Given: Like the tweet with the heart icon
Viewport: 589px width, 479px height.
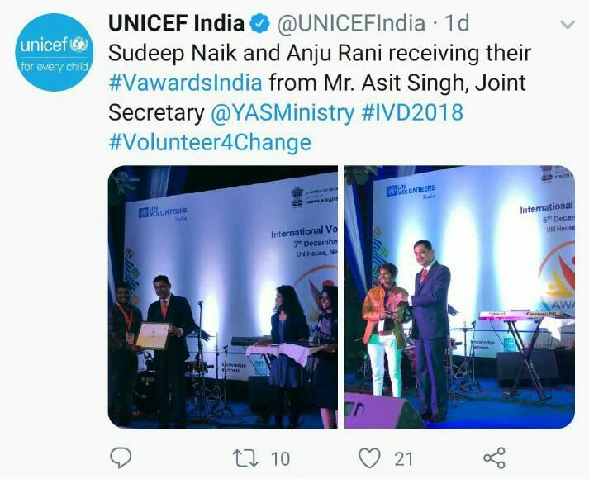Looking at the screenshot, I should click(369, 458).
